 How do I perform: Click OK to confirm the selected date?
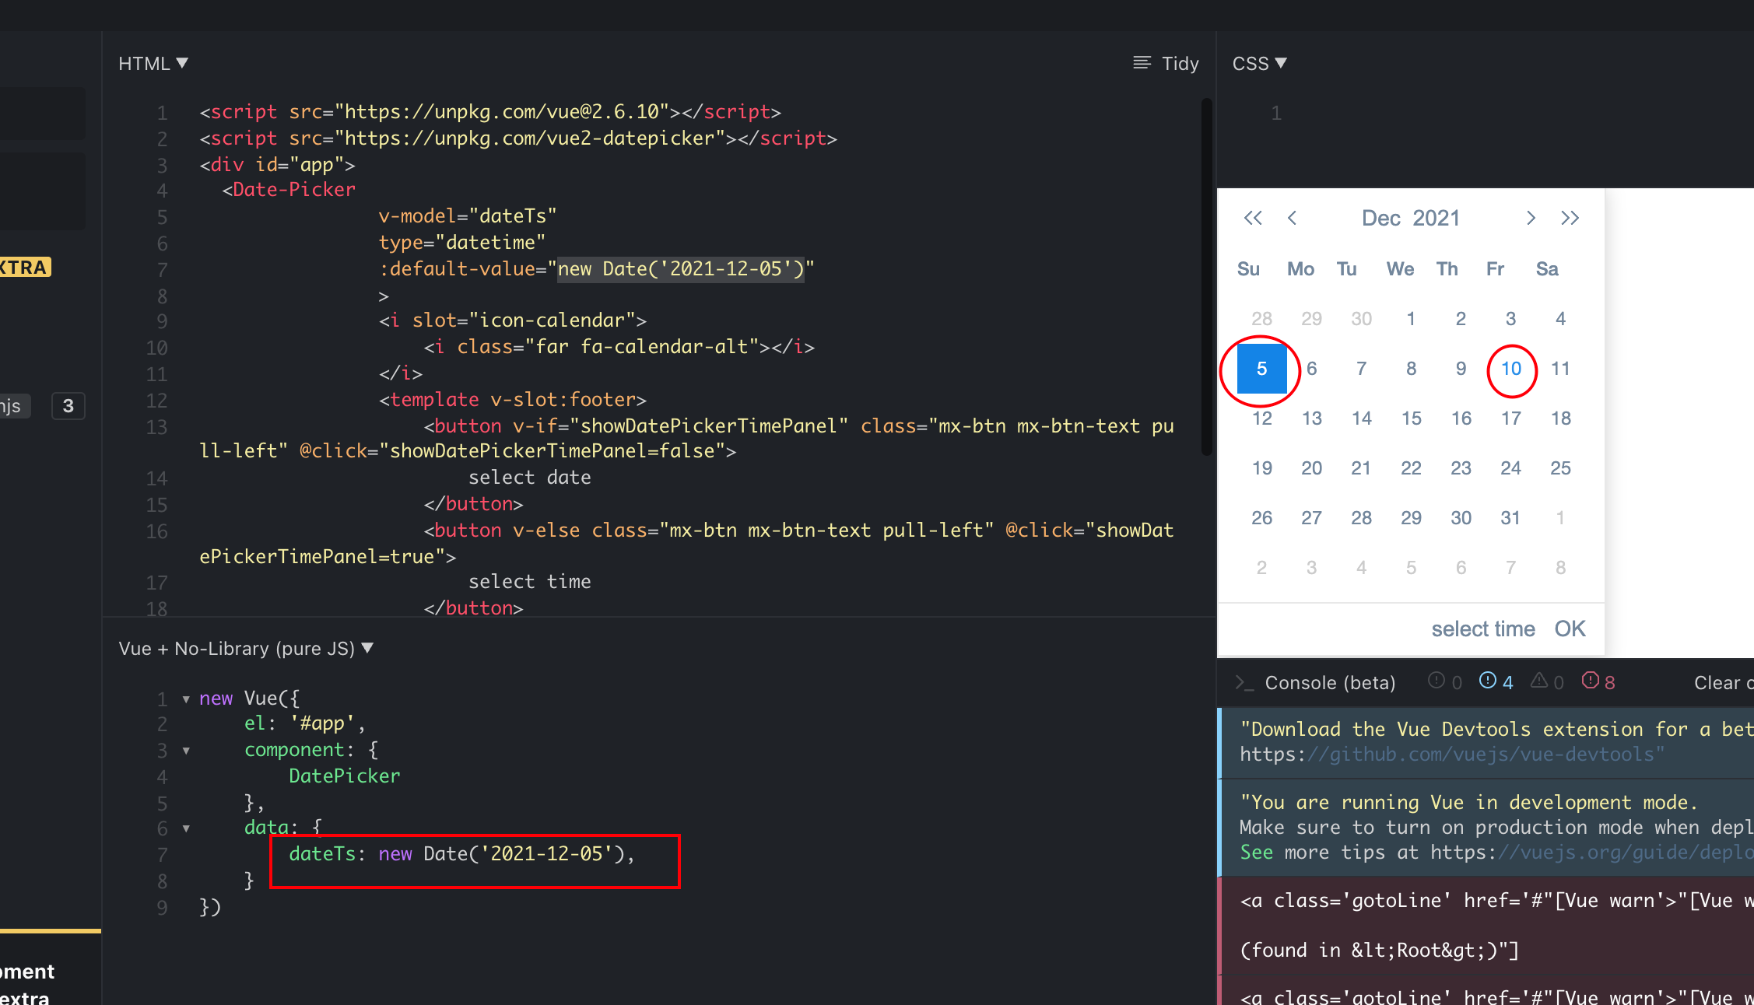point(1570,629)
